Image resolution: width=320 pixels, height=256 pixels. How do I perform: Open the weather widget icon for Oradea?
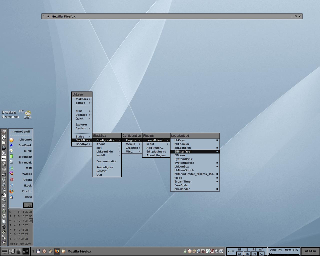click(x=28, y=113)
